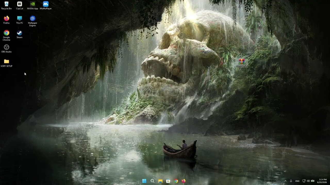This screenshot has height=185, width=330.
Task: Switch the ENG input language
Action: click(x=298, y=181)
